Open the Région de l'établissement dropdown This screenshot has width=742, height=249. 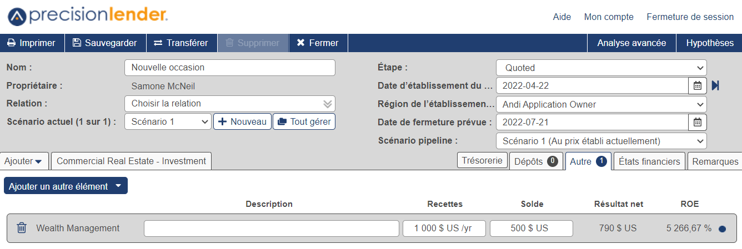(x=601, y=104)
